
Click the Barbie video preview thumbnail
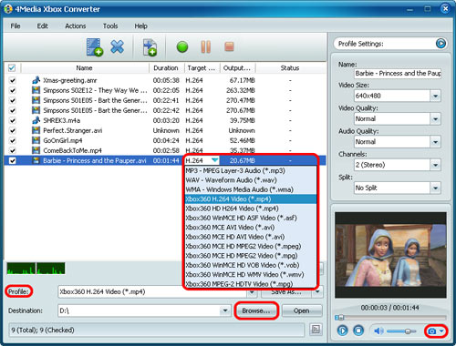[x=390, y=255]
